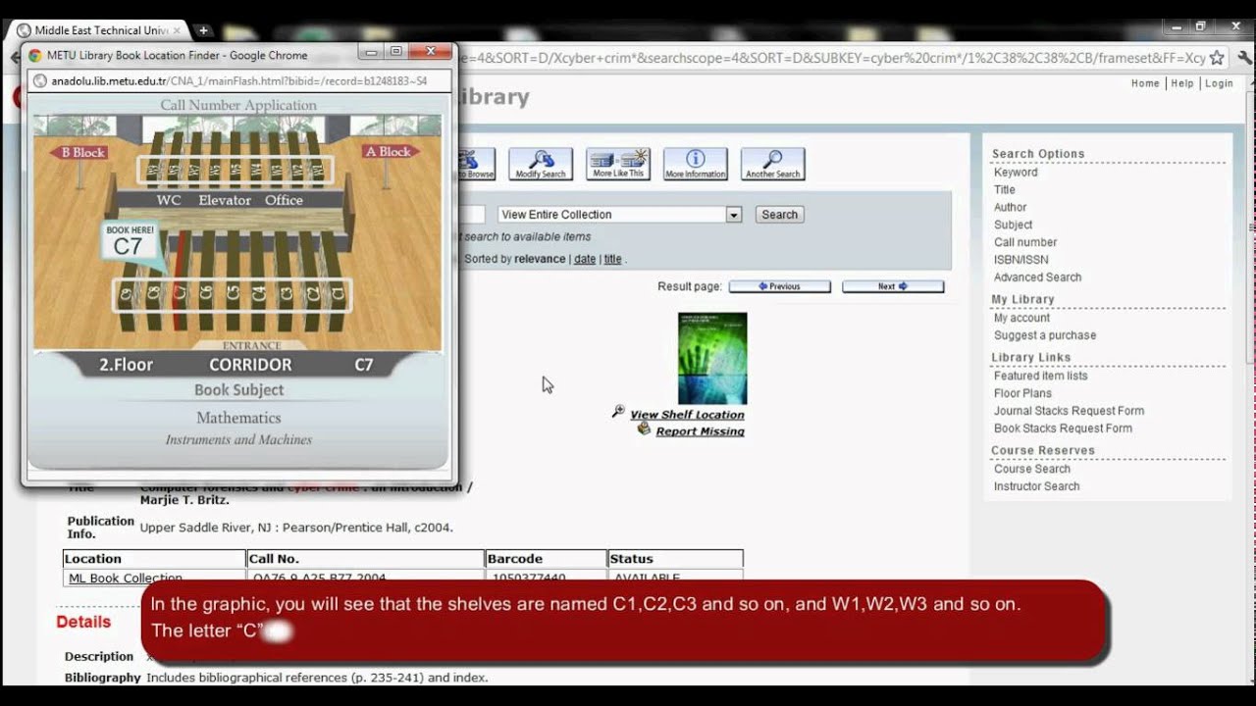Image resolution: width=1256 pixels, height=706 pixels.
Task: Open My account link
Action: pos(1021,318)
